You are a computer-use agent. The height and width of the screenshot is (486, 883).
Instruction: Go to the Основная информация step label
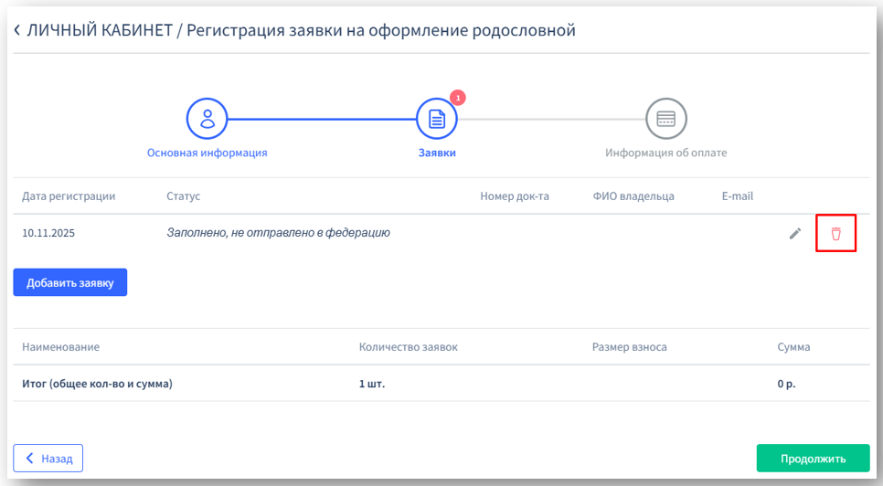pos(207,153)
